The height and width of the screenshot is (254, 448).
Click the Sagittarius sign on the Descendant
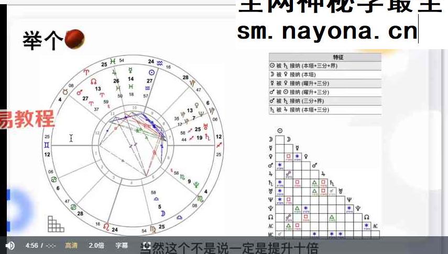(219, 145)
